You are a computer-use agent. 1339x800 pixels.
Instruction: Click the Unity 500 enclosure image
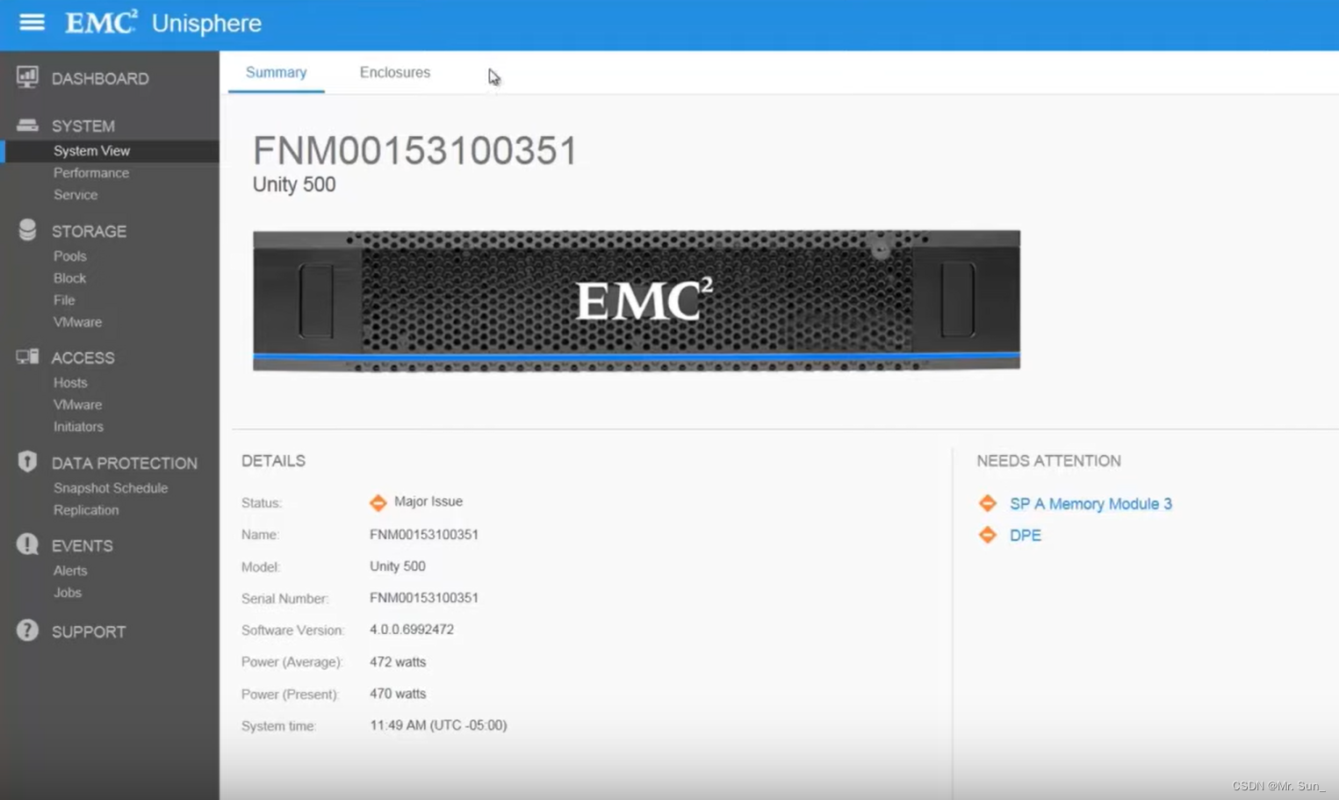637,299
